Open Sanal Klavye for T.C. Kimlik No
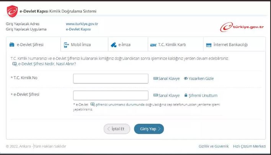271x155 pixels. tap(167, 78)
